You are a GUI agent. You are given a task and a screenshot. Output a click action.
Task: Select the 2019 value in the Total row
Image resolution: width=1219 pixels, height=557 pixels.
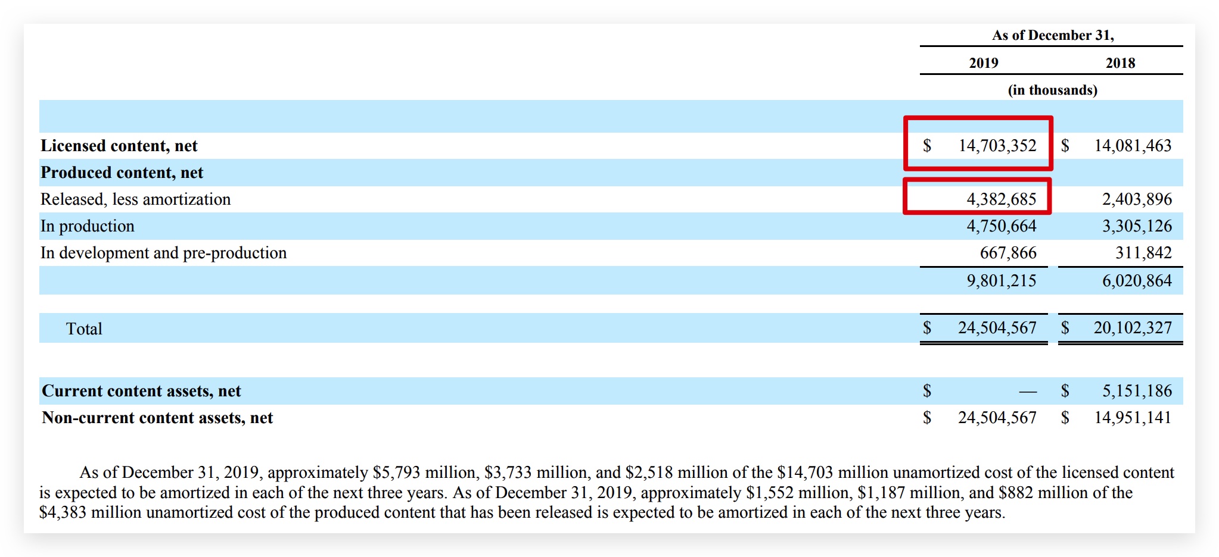997,328
